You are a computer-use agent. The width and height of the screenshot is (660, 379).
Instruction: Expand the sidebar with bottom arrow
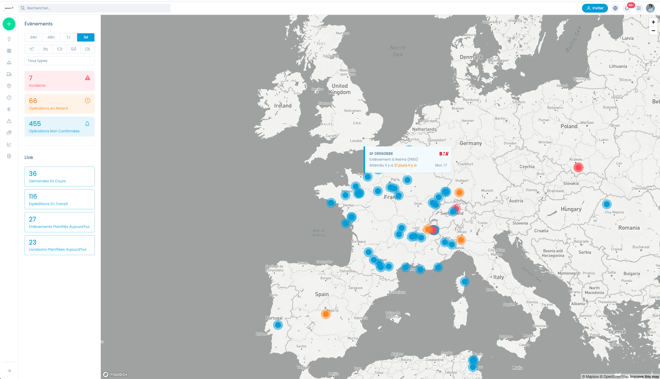pyautogui.click(x=9, y=371)
